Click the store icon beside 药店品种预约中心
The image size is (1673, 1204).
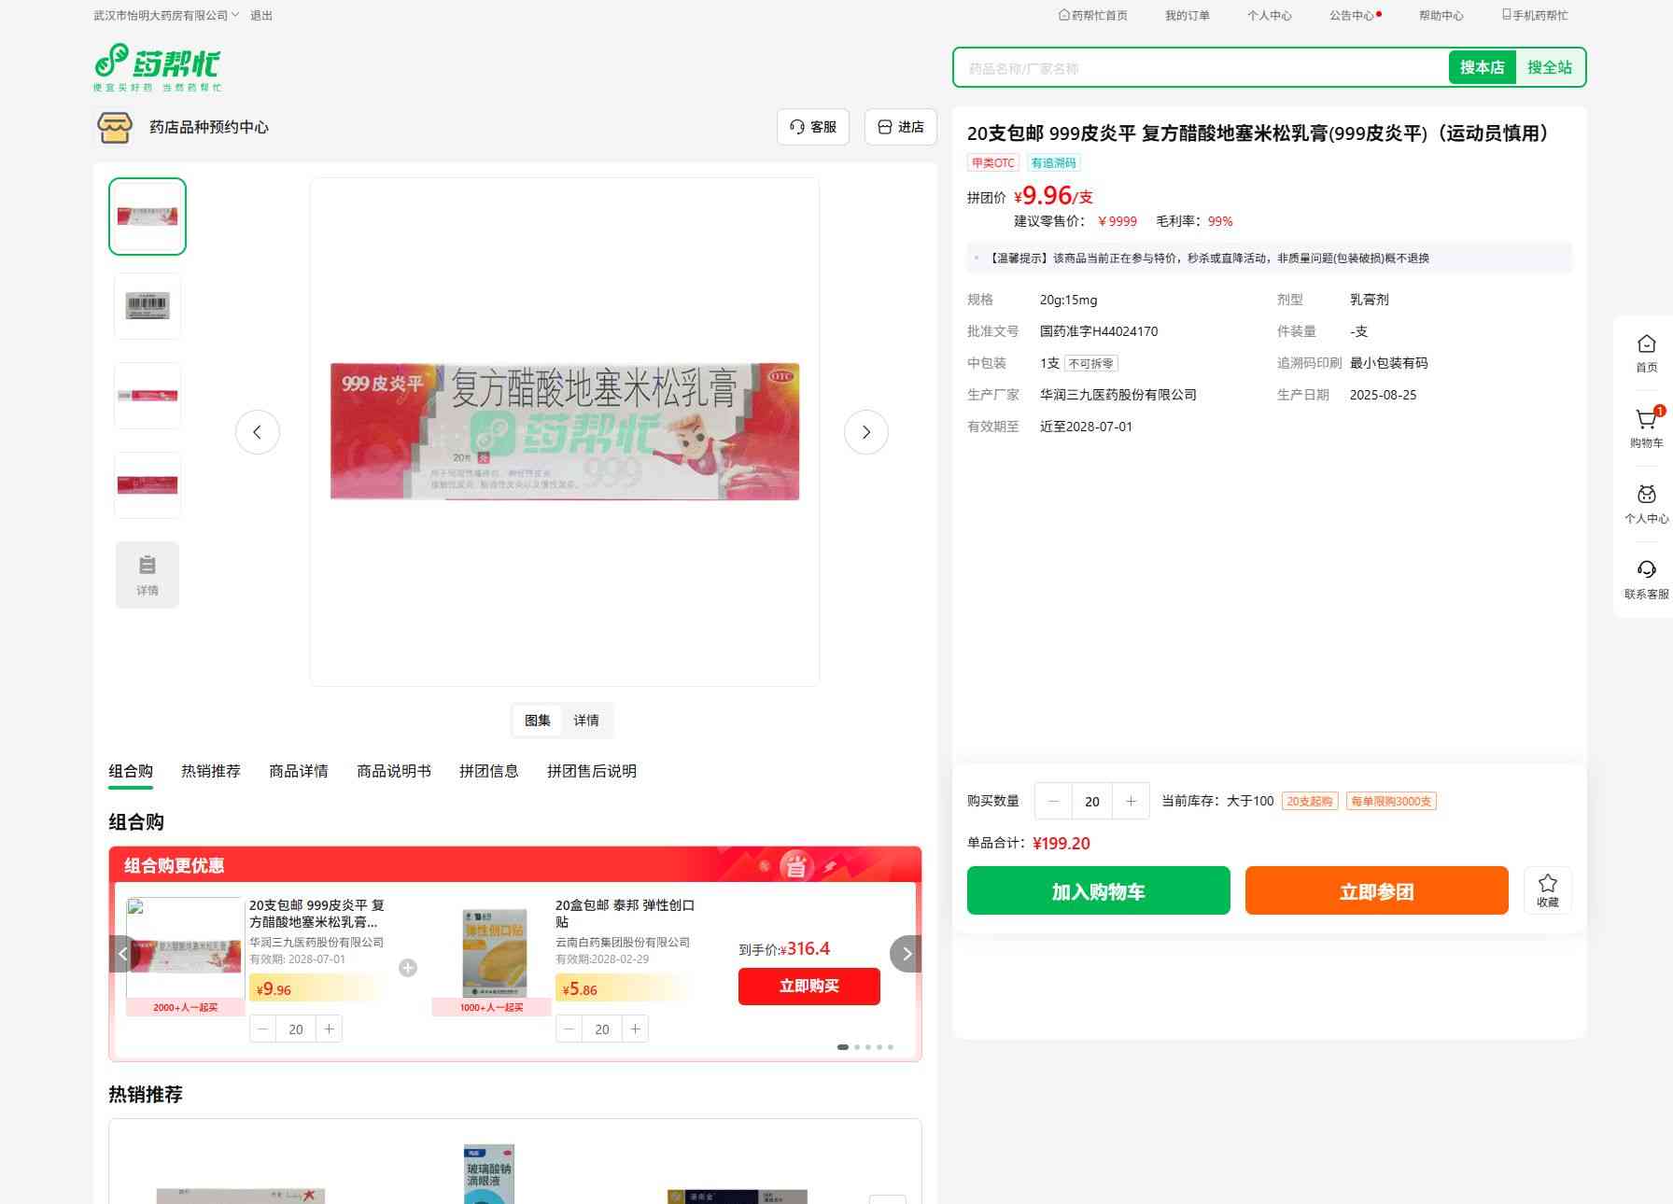[115, 127]
